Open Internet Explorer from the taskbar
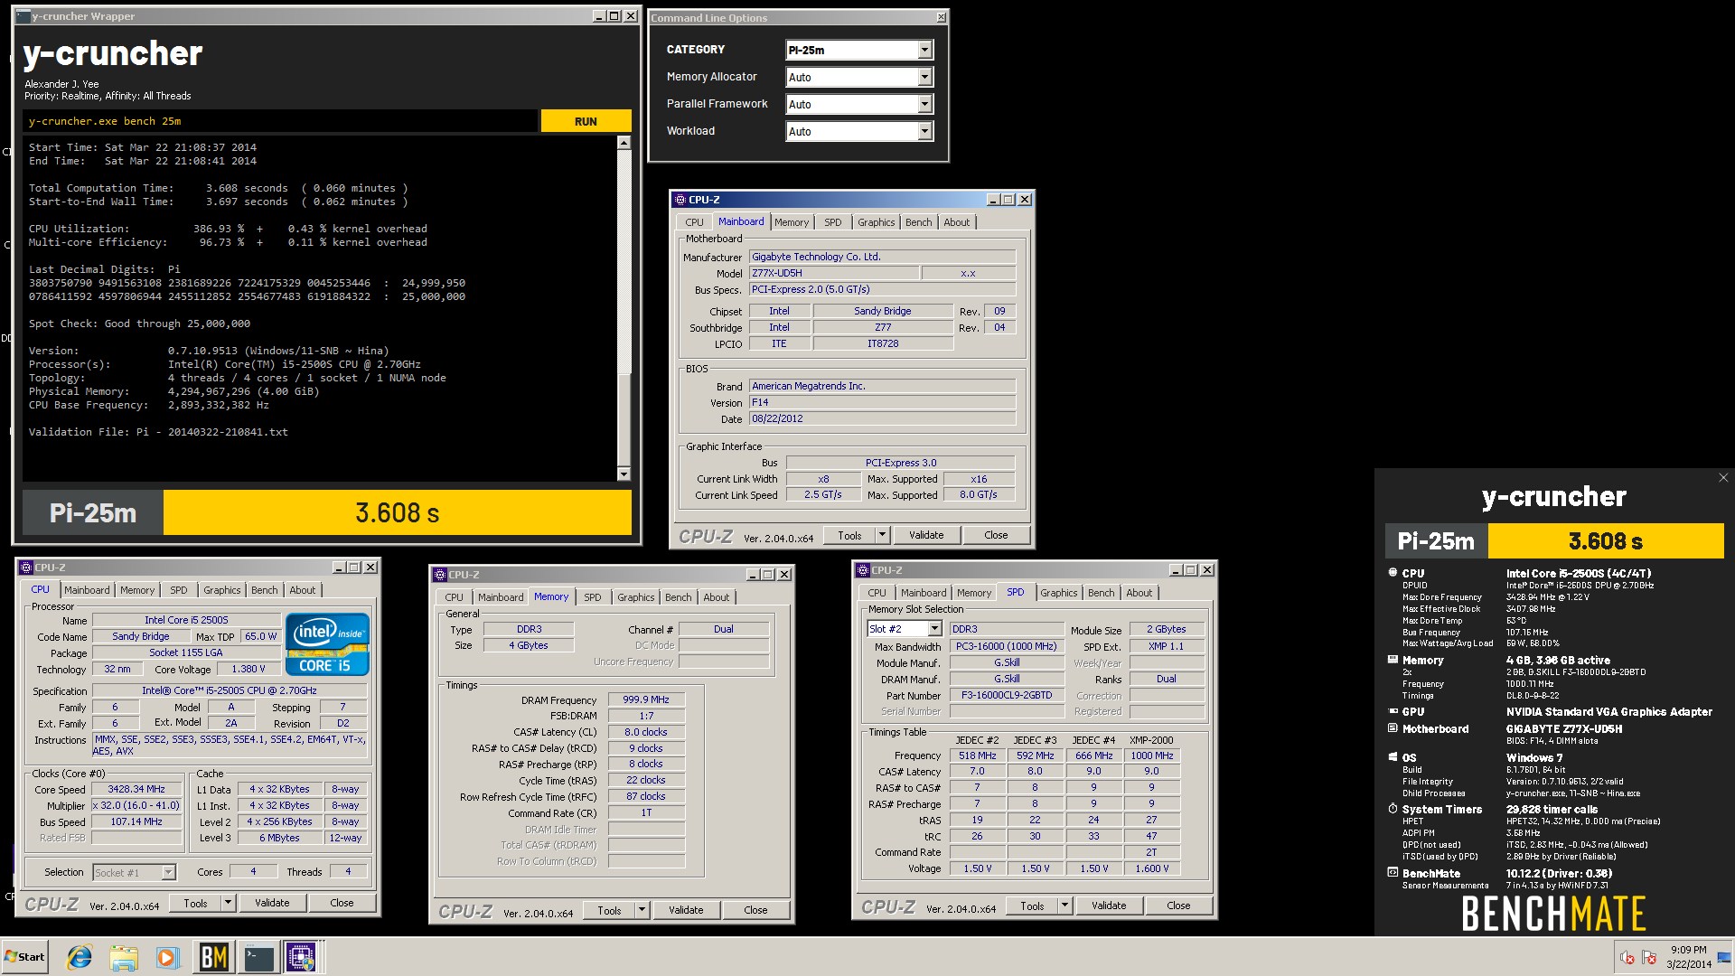Image resolution: width=1735 pixels, height=976 pixels. [80, 957]
